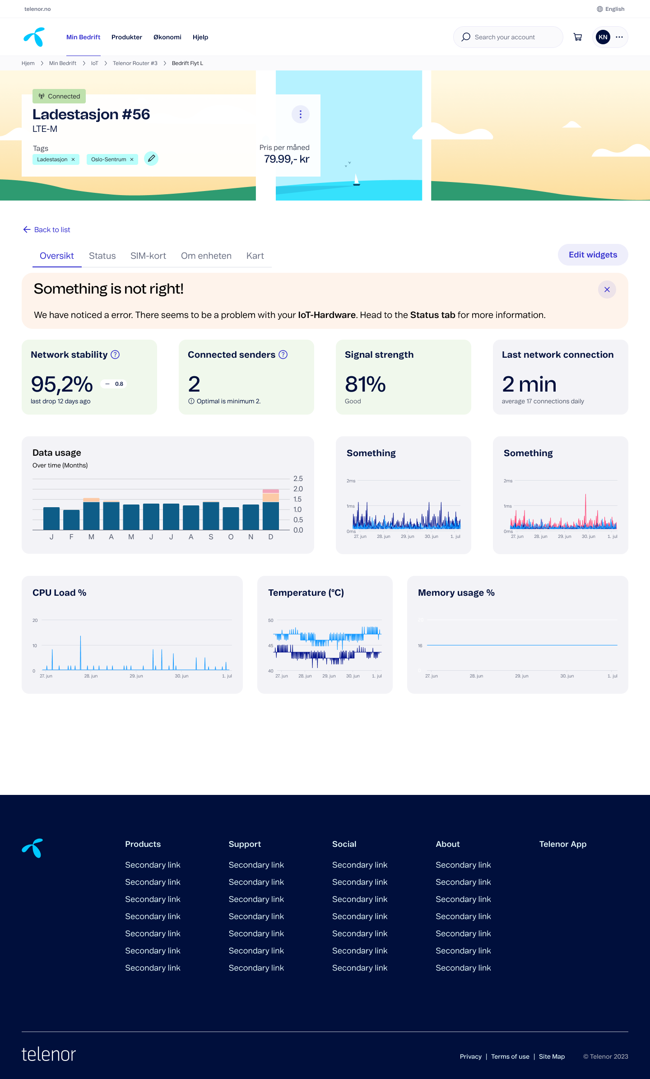Open the Min Bedrift menu
Viewport: 650px width, 1079px height.
83,37
